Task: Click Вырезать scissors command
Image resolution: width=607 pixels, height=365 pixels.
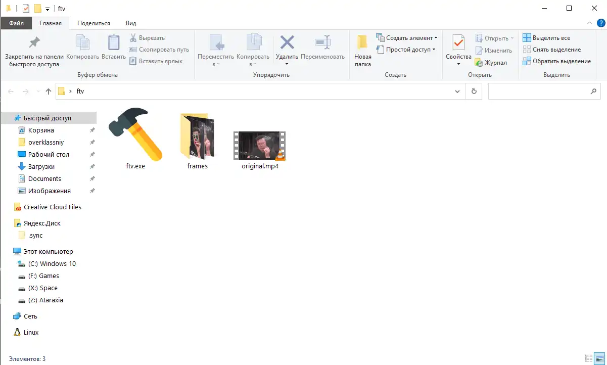Action: (x=147, y=38)
